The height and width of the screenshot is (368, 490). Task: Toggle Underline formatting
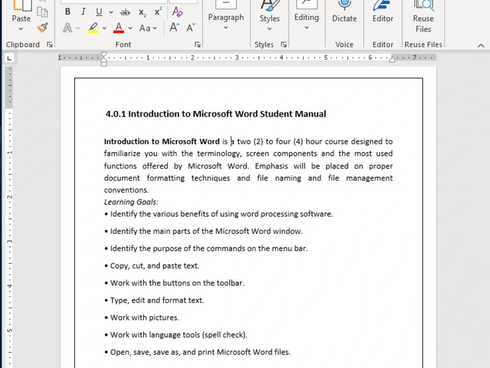pos(99,12)
